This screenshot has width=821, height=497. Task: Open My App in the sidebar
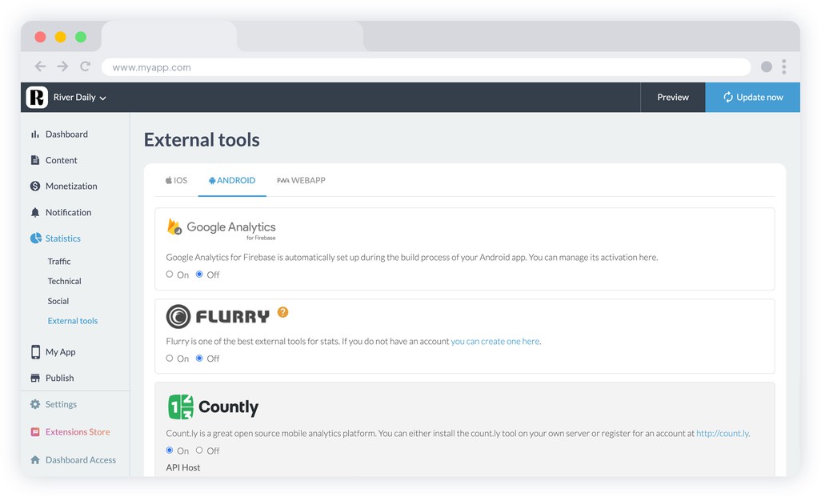(60, 352)
